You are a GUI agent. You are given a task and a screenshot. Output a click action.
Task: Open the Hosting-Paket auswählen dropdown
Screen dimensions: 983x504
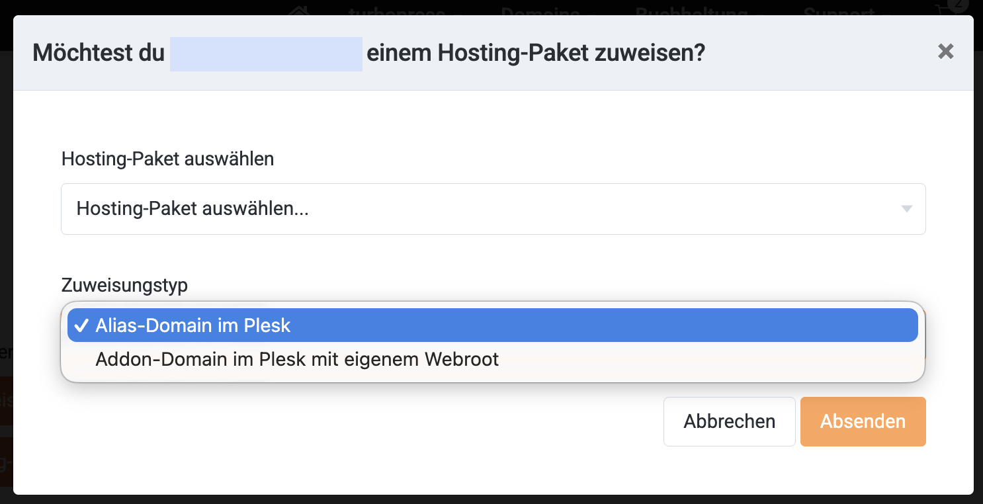[493, 209]
